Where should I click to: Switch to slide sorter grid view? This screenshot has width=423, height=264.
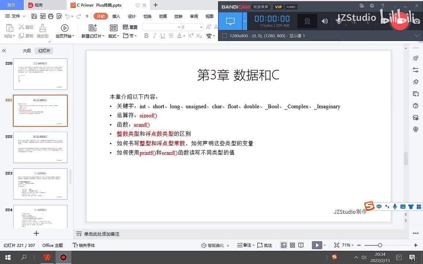[292, 245]
